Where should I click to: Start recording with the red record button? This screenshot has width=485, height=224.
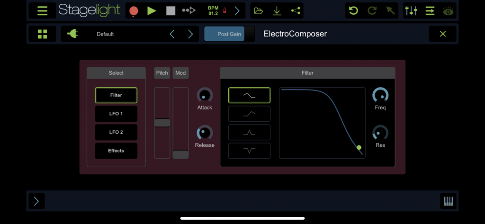[134, 11]
